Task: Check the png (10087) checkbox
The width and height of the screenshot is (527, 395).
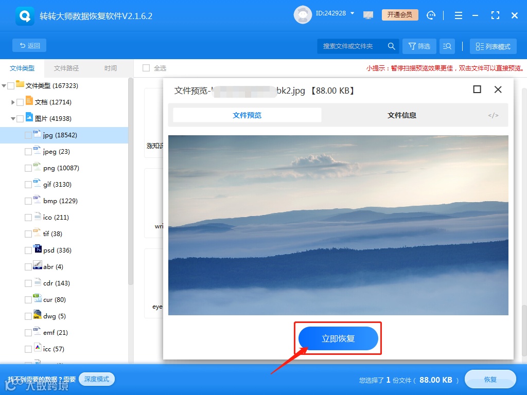Action: 28,168
